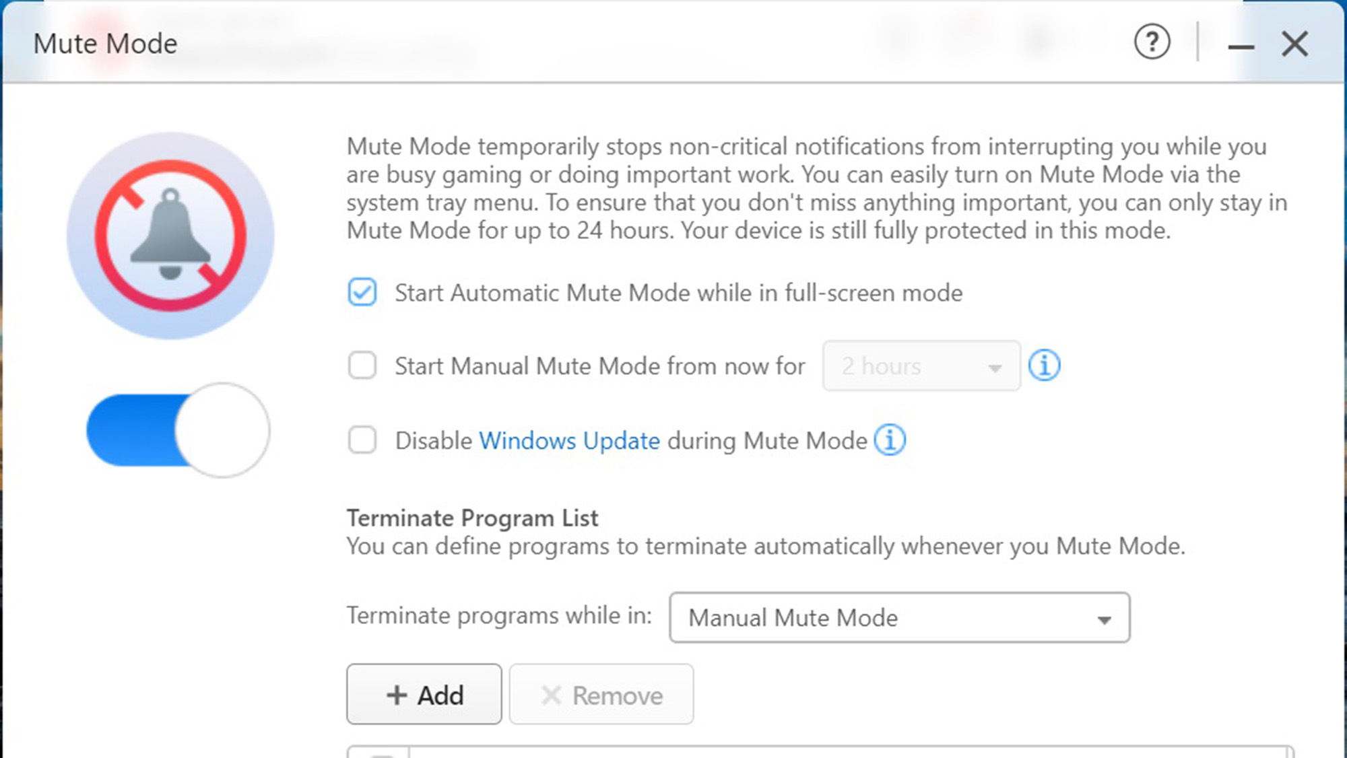This screenshot has width=1347, height=758.
Task: Click info icon after Disable Windows Update option
Action: pos(890,440)
